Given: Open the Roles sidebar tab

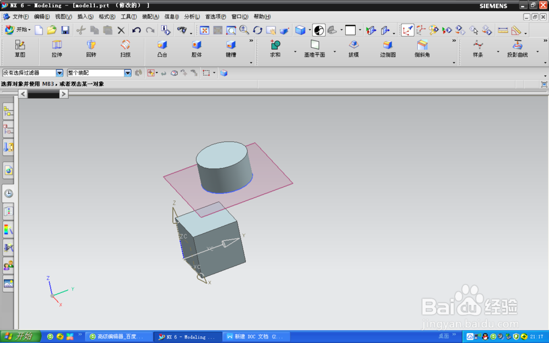Looking at the screenshot, I should click(x=8, y=266).
